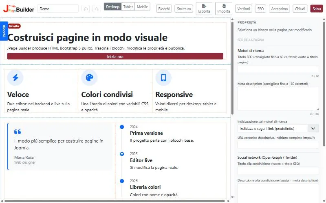Screen dimensions: 326x203
Task: Switch to Desktop view
Action: 112,6
